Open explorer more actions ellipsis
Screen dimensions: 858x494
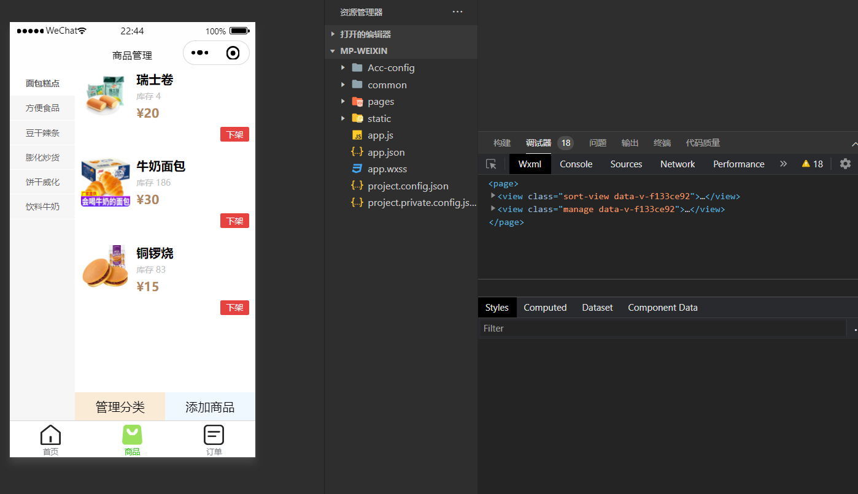tap(457, 12)
